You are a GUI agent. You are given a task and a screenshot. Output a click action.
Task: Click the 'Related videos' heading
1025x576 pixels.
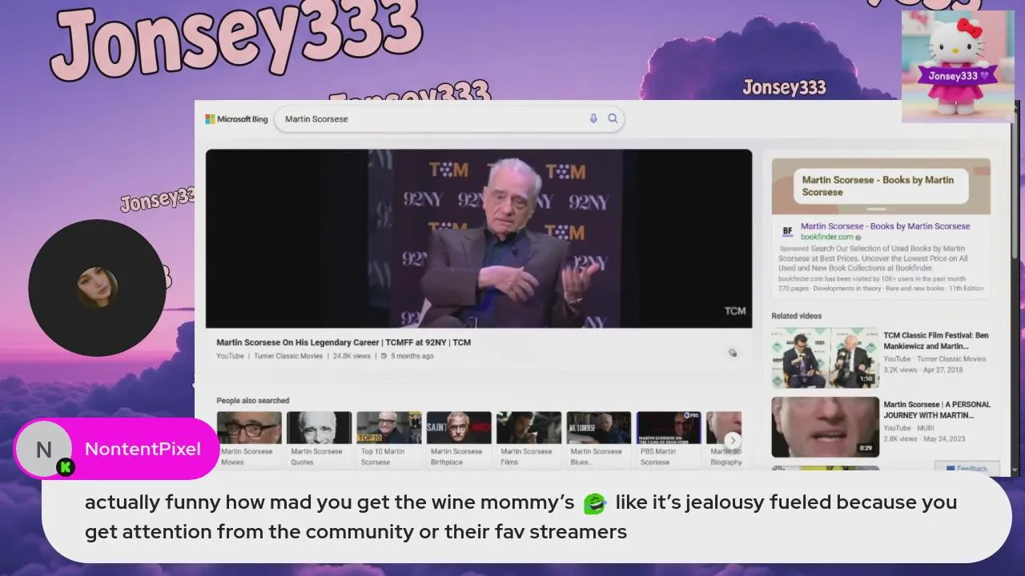(x=796, y=316)
